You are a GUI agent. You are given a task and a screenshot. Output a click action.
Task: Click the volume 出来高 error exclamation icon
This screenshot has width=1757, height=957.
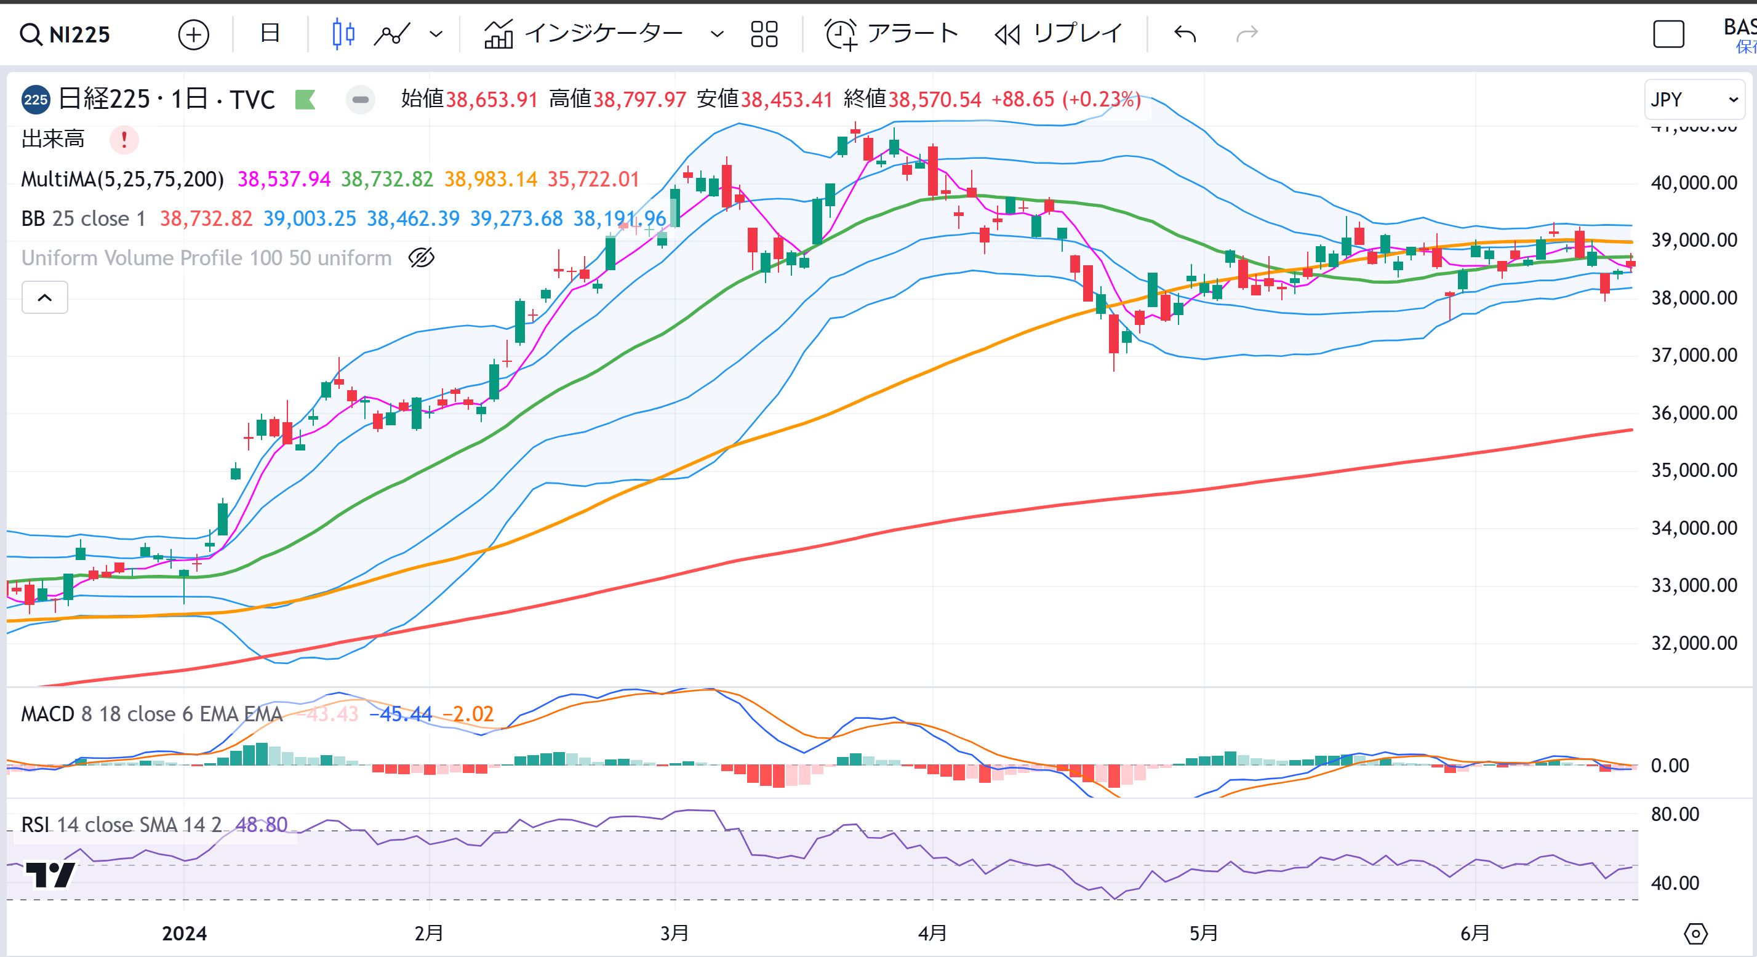pyautogui.click(x=124, y=139)
